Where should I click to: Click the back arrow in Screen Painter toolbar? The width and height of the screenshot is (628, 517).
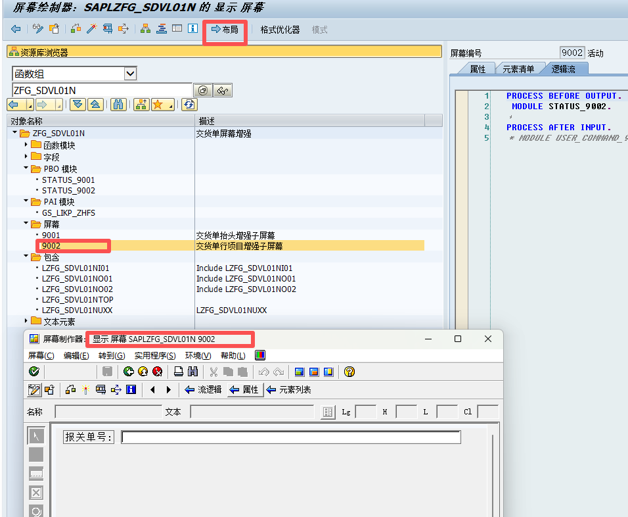(16, 29)
